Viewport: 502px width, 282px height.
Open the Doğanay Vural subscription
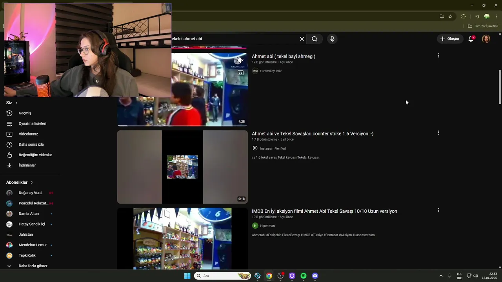pos(30,193)
